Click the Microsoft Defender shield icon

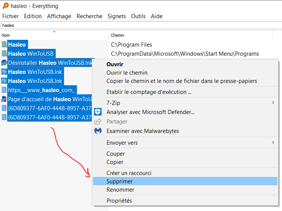pyautogui.click(x=98, y=112)
